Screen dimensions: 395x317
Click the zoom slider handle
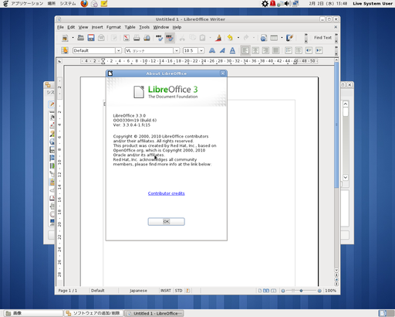tap(301, 291)
